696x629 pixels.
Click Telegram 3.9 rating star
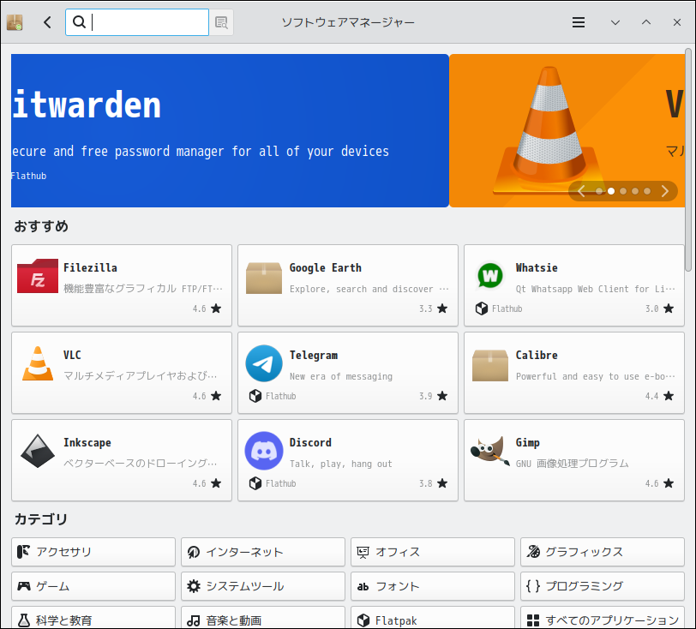pos(442,396)
